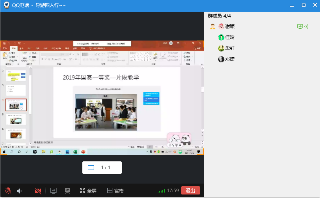Select the 1:1 display ratio option
Viewport: 320px width, 198px height.
pyautogui.click(x=102, y=168)
